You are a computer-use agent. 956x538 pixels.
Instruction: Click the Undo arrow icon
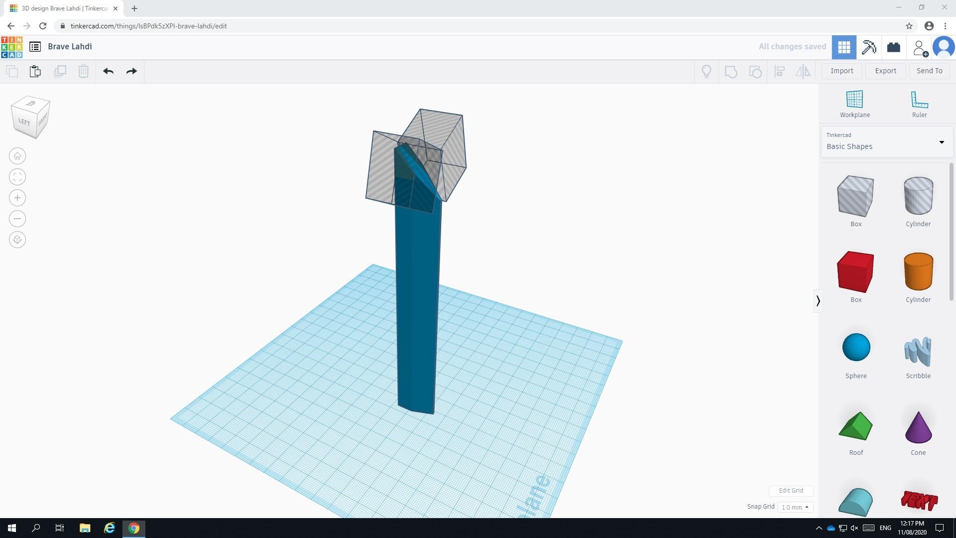coord(108,71)
